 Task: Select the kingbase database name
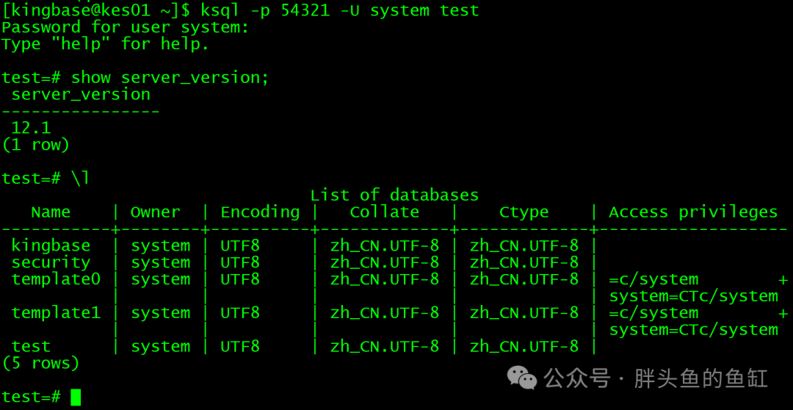51,245
